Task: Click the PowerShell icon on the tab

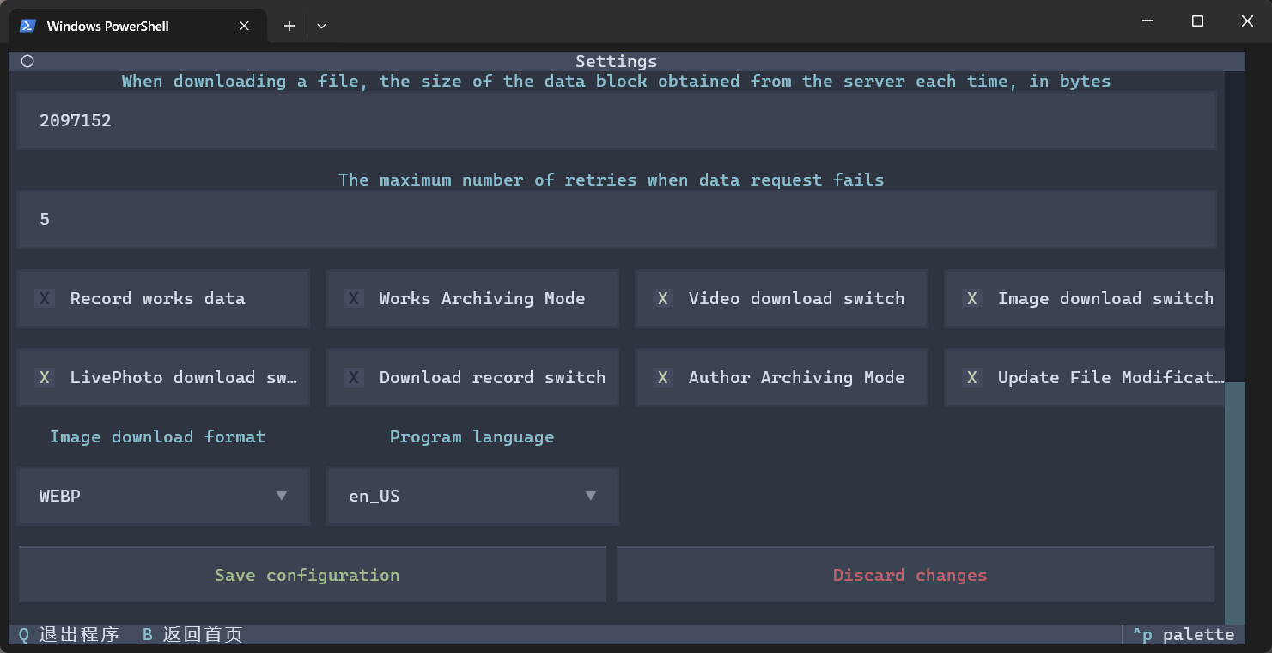Action: [x=27, y=26]
